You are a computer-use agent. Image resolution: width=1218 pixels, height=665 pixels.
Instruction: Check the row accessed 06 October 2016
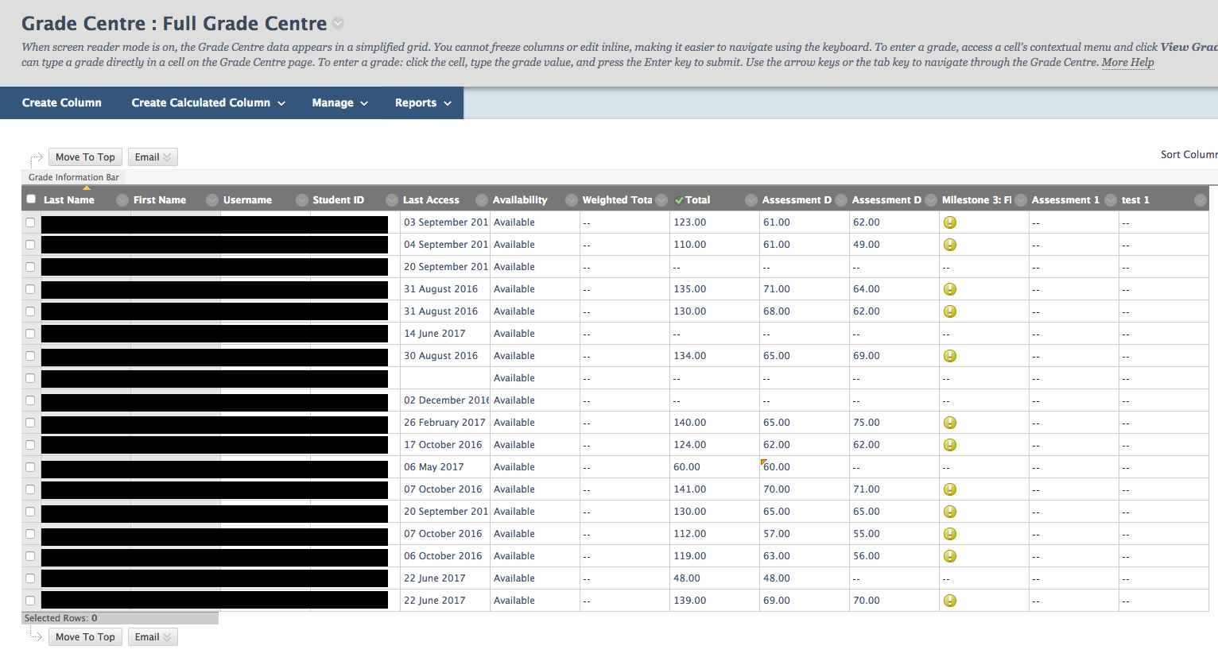tap(30, 556)
